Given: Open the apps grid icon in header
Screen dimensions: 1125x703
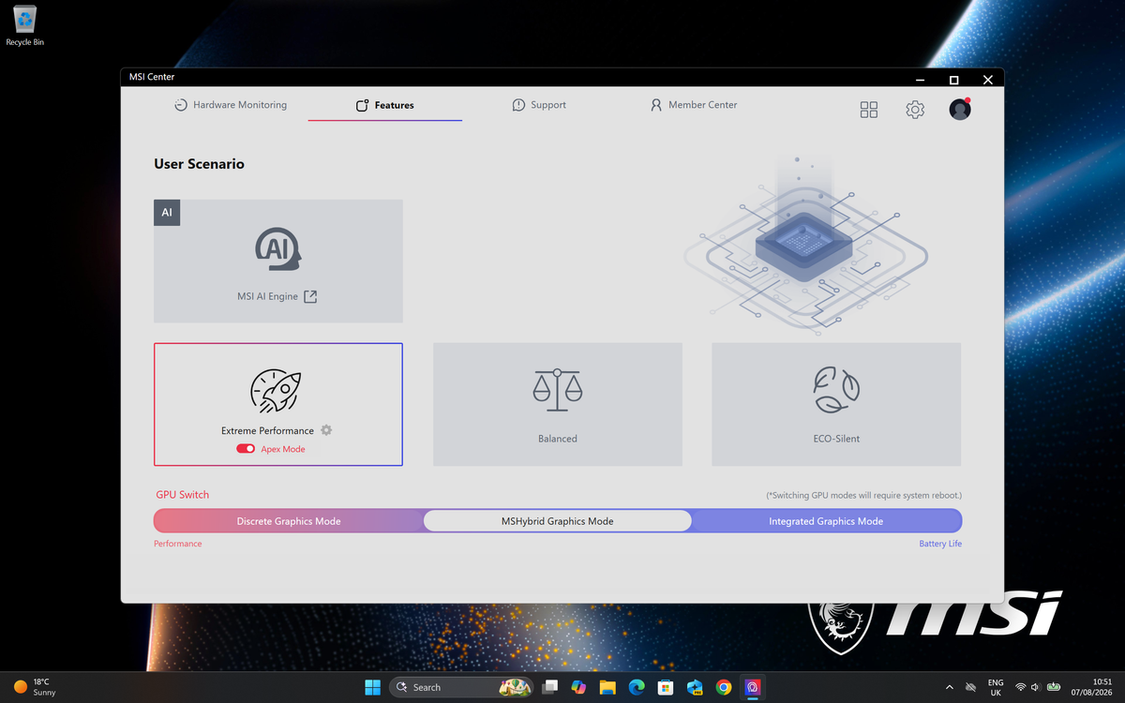Looking at the screenshot, I should point(869,110).
